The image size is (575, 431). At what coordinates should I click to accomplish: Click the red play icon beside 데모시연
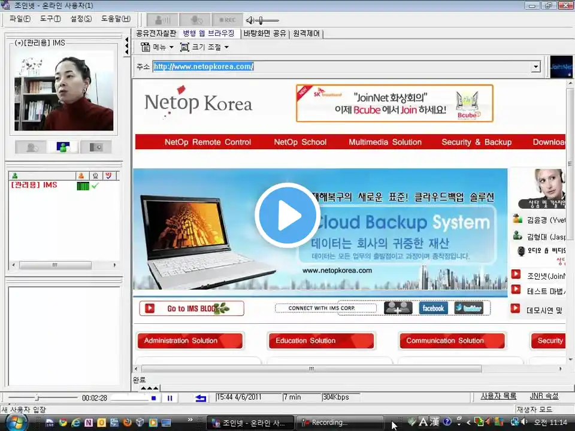tap(516, 309)
